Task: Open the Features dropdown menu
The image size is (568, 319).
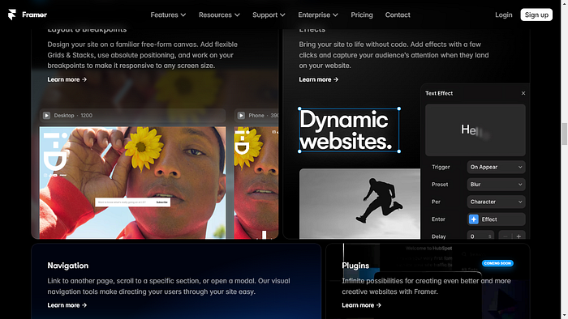Action: tap(168, 15)
